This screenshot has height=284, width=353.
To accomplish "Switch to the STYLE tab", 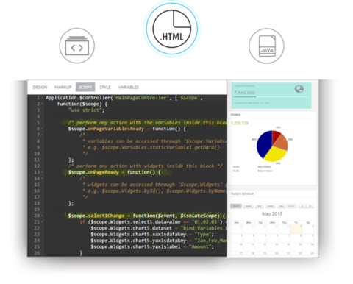I will pos(105,88).
